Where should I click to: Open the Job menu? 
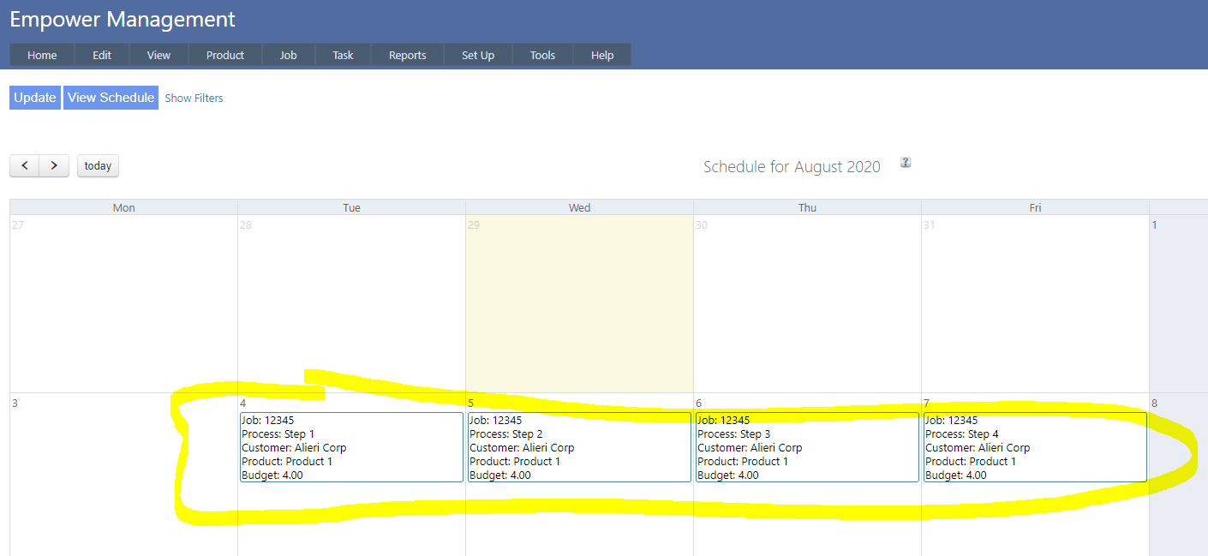288,55
